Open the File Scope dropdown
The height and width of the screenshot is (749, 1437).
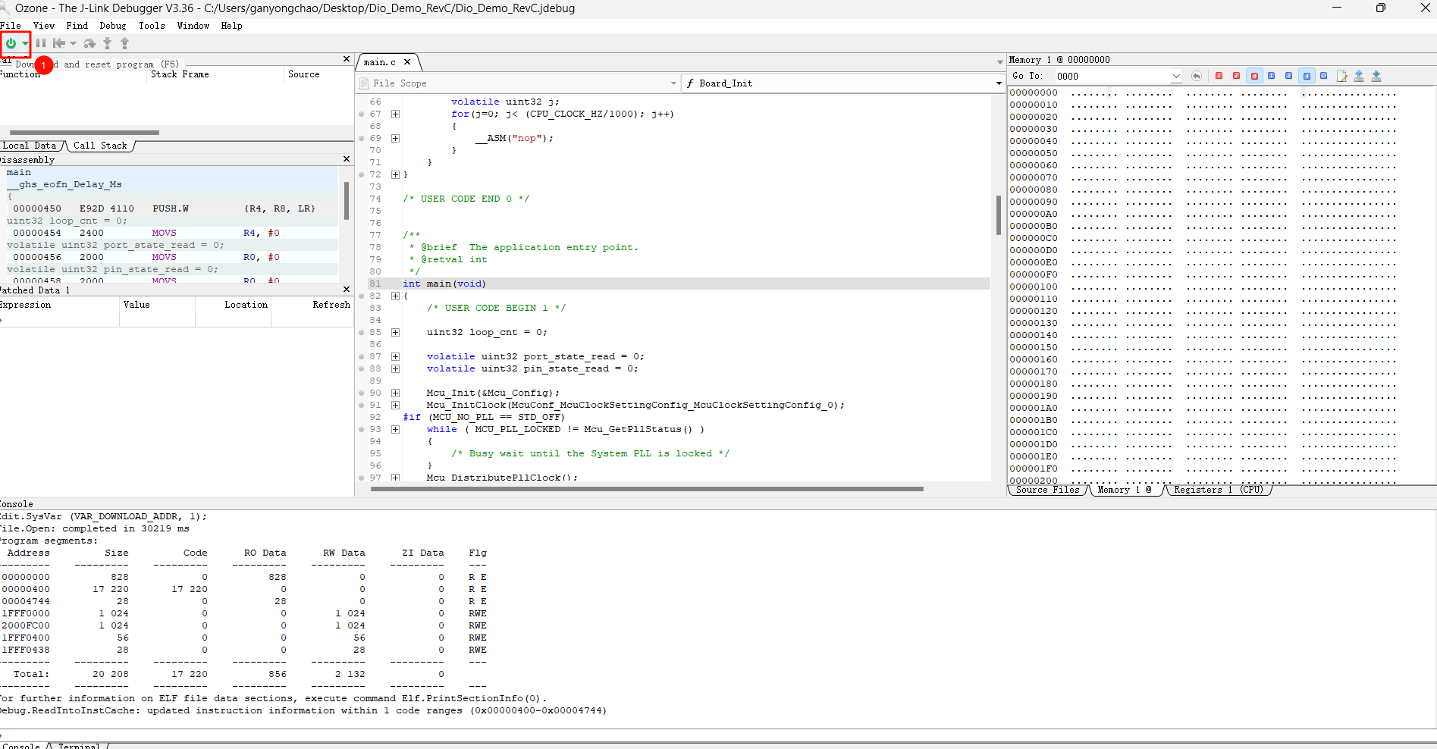[673, 83]
